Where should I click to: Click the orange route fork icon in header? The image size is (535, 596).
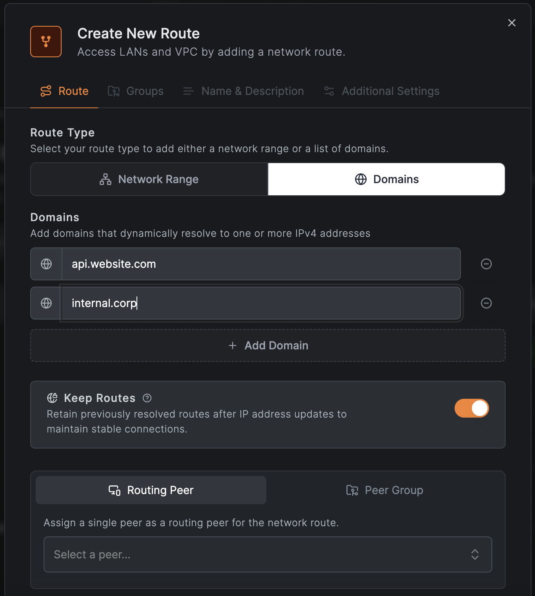click(46, 42)
